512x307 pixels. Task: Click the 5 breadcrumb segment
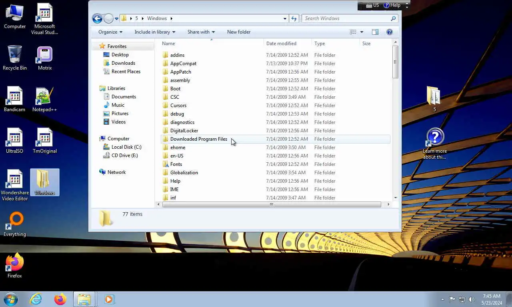pos(136,18)
